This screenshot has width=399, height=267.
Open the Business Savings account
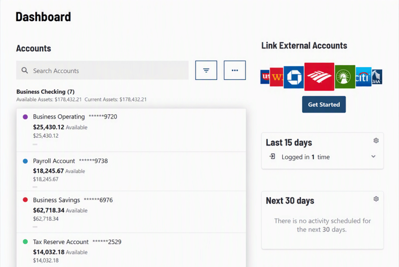[131, 212]
